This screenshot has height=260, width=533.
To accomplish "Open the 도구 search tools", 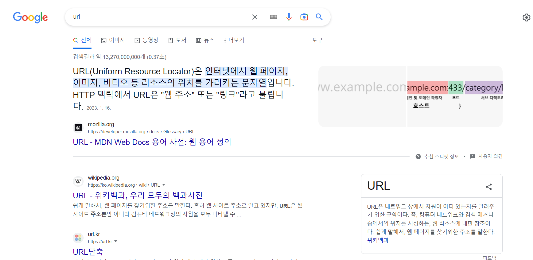I will click(x=317, y=40).
